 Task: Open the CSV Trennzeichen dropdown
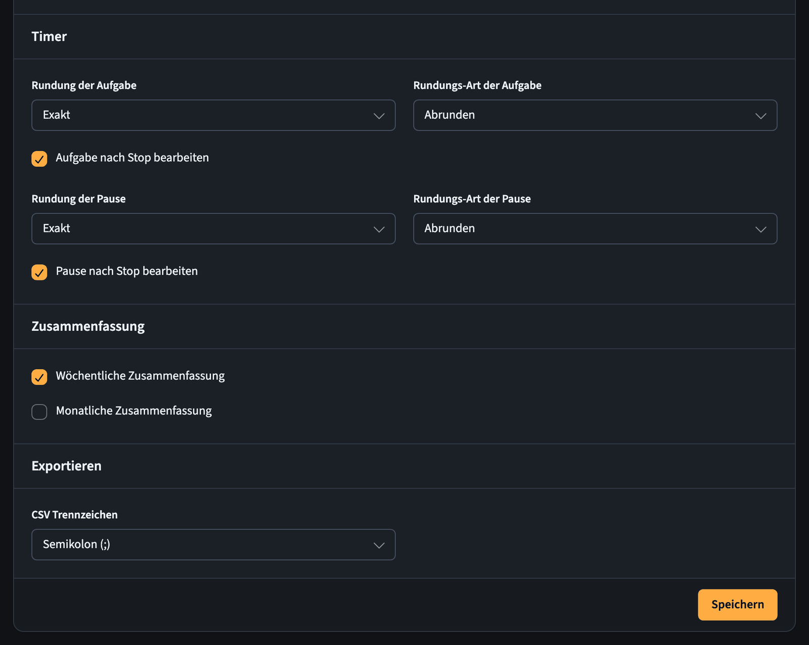pos(213,544)
